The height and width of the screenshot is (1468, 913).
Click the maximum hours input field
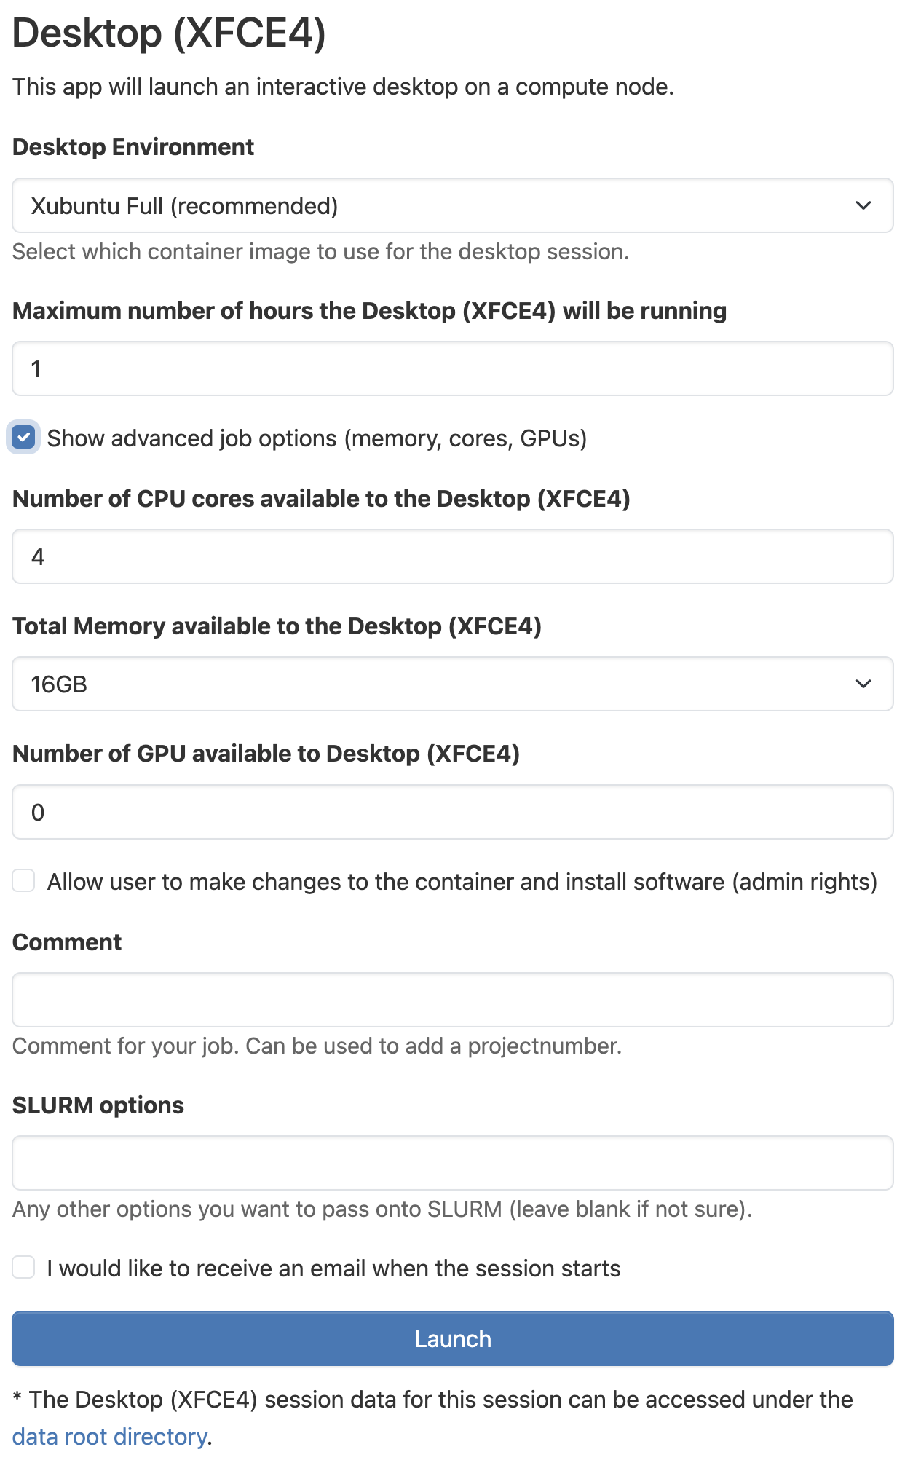pyautogui.click(x=451, y=369)
